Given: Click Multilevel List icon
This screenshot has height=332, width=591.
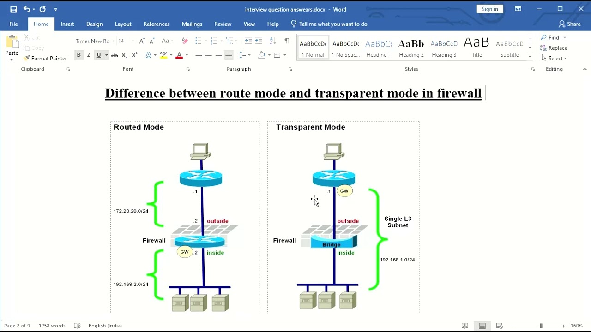Looking at the screenshot, I should pyautogui.click(x=229, y=41).
